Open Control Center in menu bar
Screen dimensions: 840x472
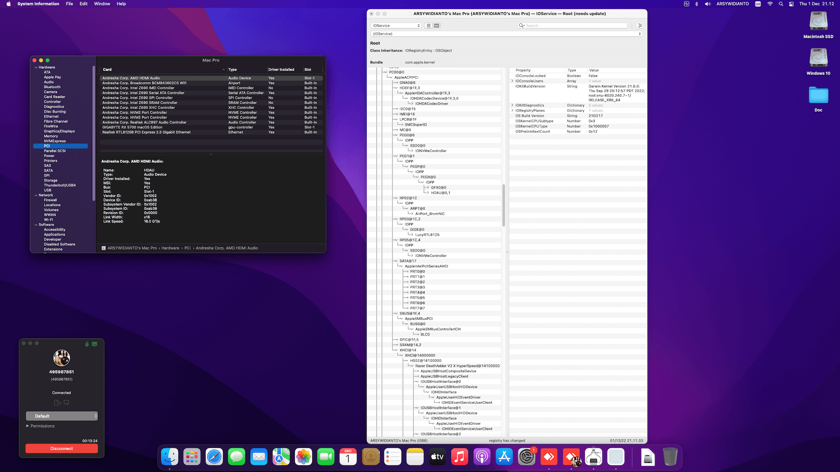(x=791, y=4)
